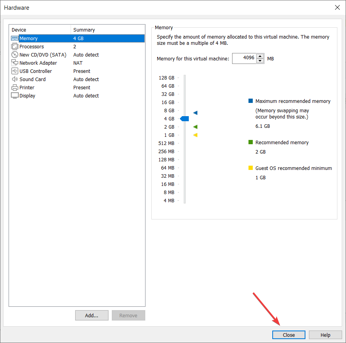Click the 4 MB slider label
The height and width of the screenshot is (343, 346).
pos(169,201)
